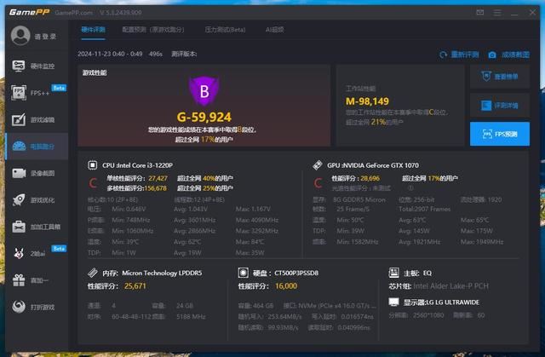
Task: Click the memory stick icon
Action: [x=93, y=273]
